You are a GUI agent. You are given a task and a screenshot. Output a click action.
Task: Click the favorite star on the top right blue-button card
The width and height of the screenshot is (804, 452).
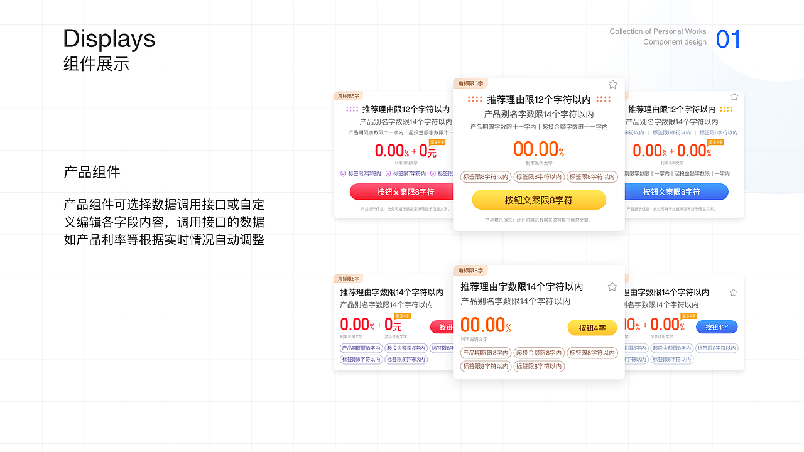pos(734,97)
